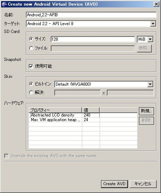This screenshot has height=193, width=161.
Task: Click the プロパティー column header
Action: pyautogui.click(x=55, y=110)
